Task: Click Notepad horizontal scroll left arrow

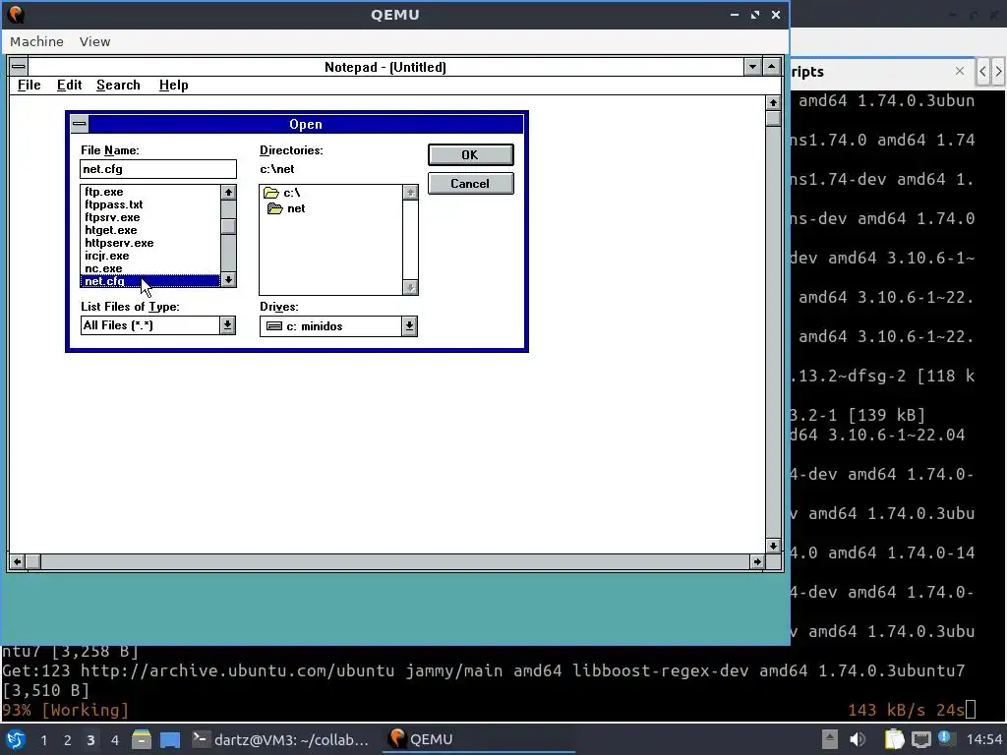Action: coord(18,561)
